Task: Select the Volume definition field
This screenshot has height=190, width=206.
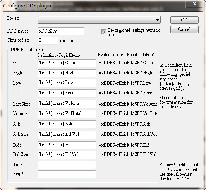Action: tap(67, 114)
